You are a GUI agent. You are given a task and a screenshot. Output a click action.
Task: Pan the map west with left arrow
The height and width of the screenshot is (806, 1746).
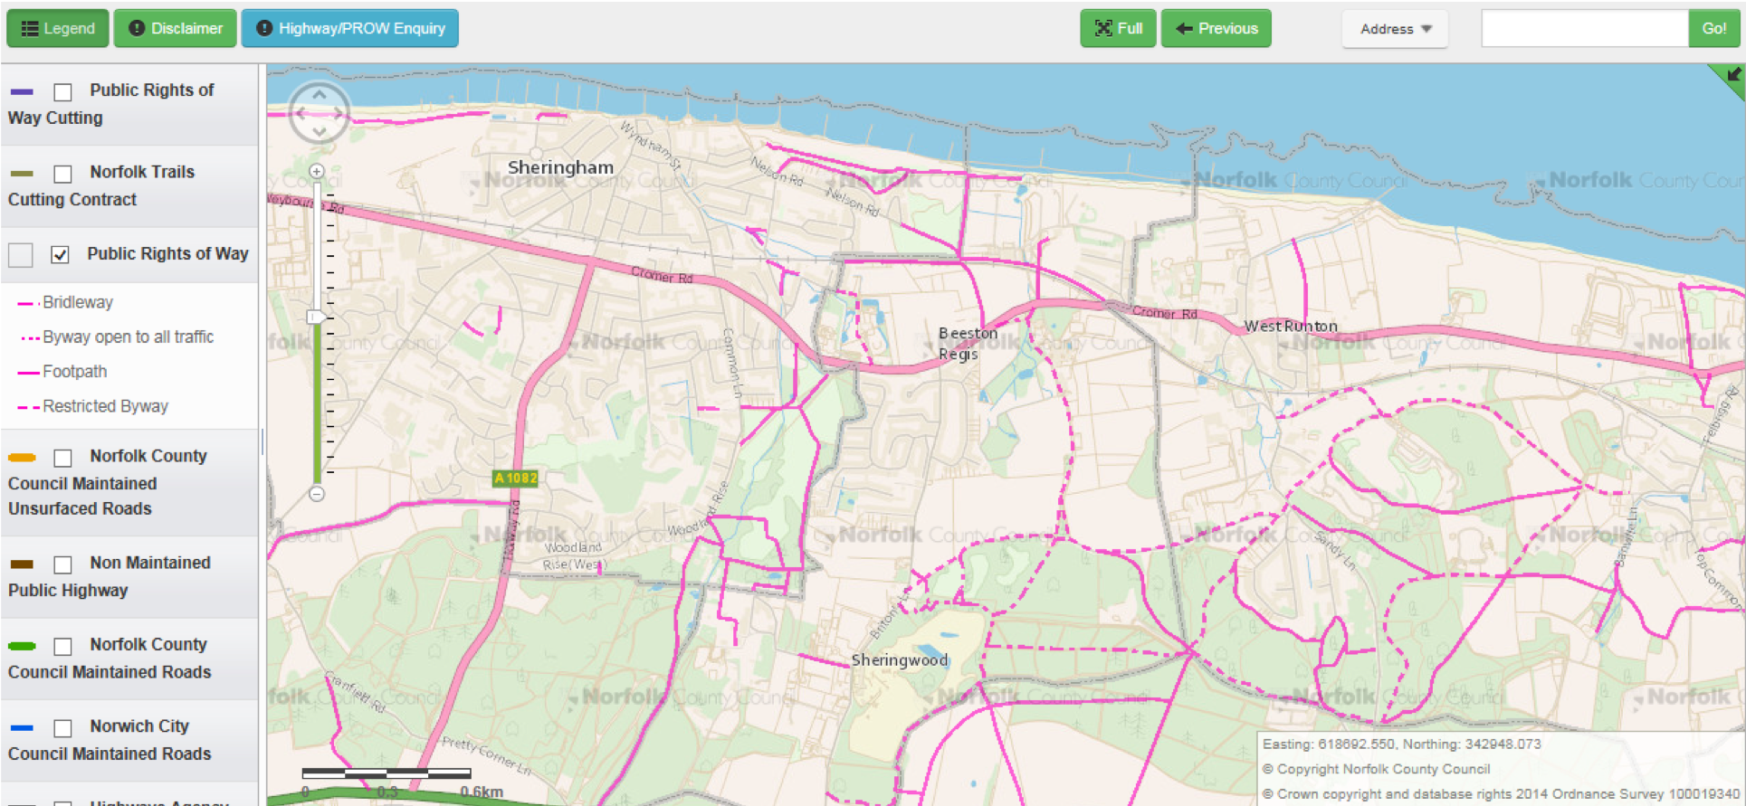[300, 113]
